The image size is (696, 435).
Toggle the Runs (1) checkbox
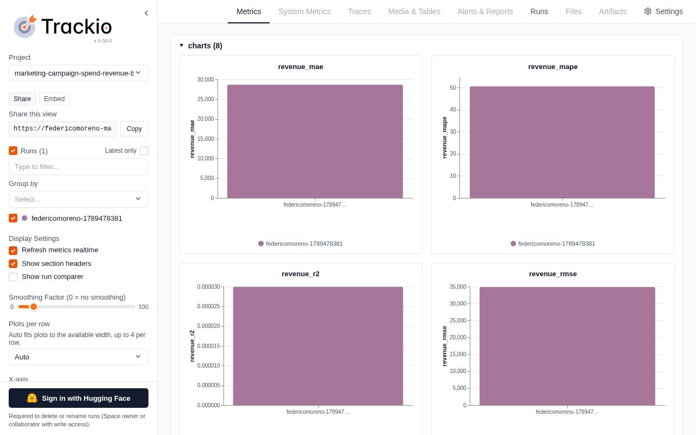point(13,151)
